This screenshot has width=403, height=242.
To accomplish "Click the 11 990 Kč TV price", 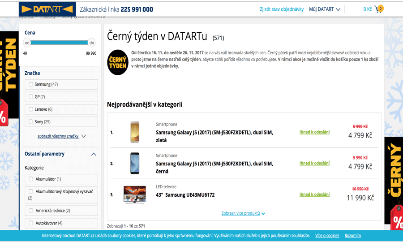I will tap(360, 198).
